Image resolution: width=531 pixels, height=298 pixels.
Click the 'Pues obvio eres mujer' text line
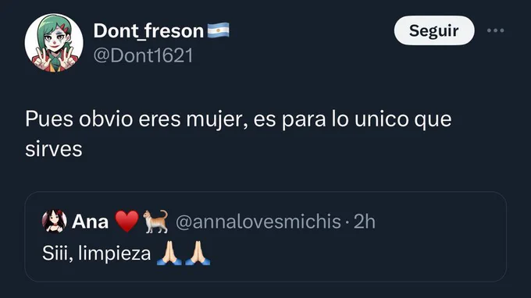coord(238,119)
